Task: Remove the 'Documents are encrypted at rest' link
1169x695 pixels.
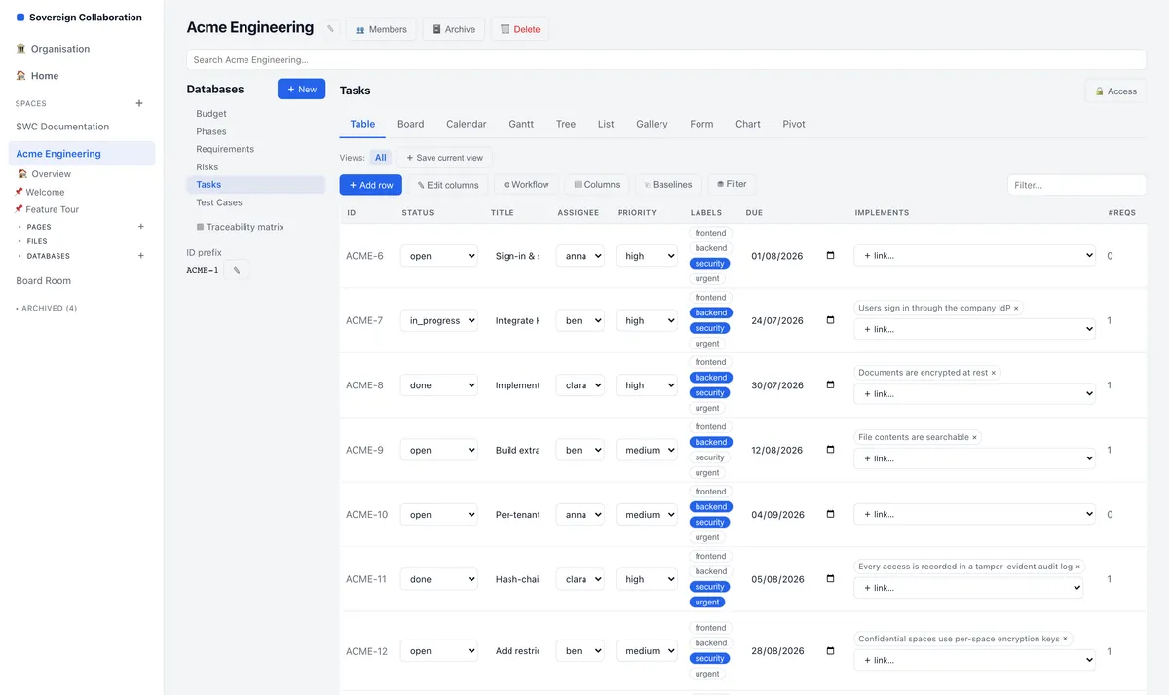Action: (x=993, y=373)
